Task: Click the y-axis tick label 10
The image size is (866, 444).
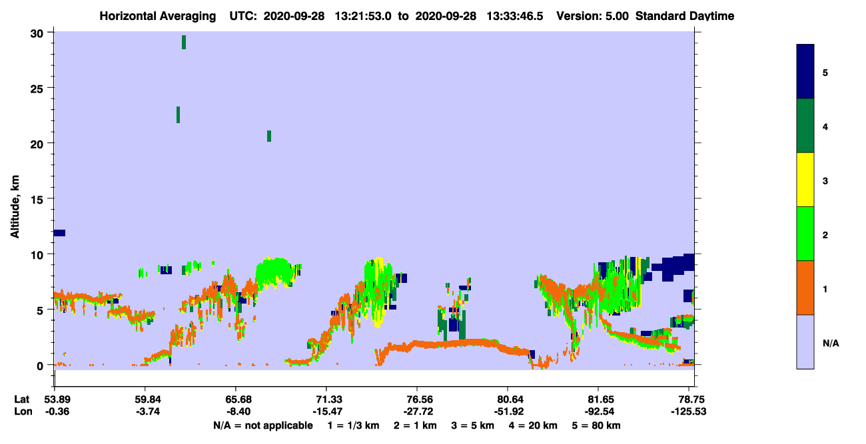Action: 38,254
